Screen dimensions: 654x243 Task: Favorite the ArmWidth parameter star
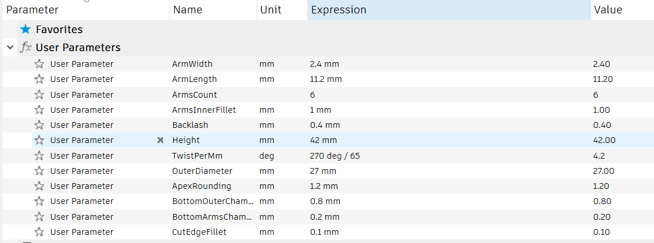(x=39, y=64)
